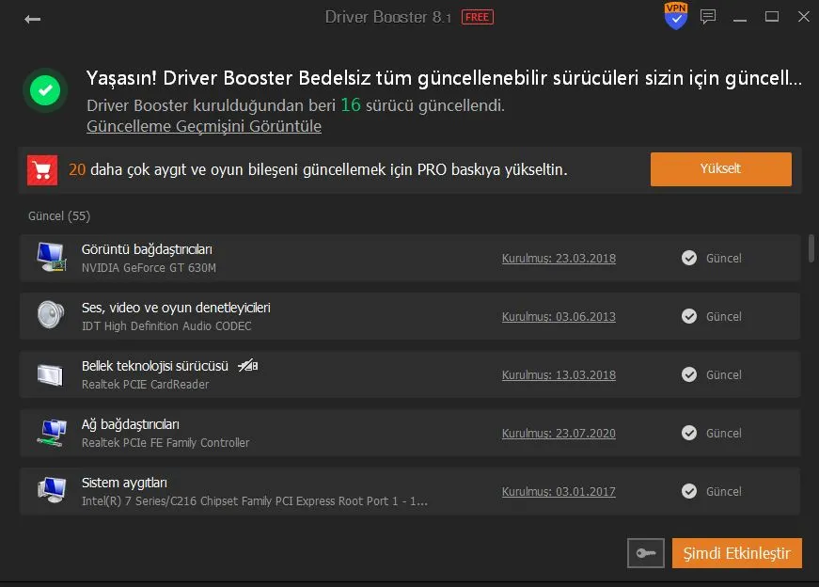Click the driver list vertical scrollbar
Viewport: 819px width, 587px height.
(x=811, y=248)
